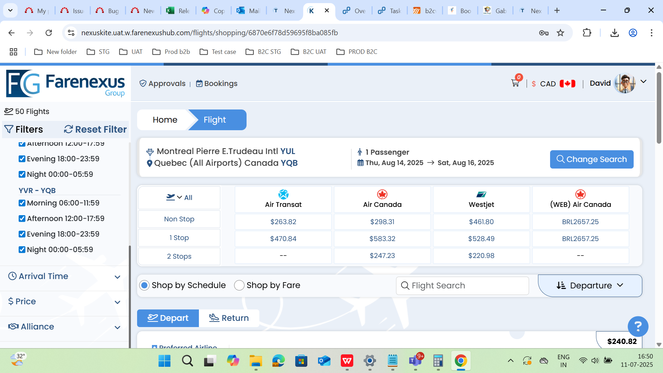
Task: Open David's user menu chevron
Action: [x=643, y=82]
